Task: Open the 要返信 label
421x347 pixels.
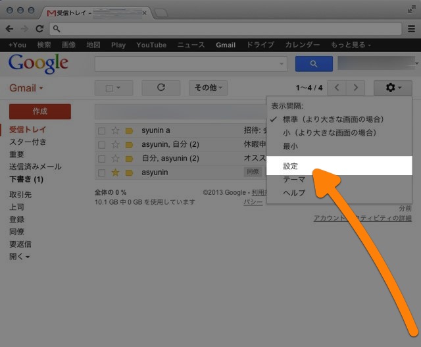Action: point(20,244)
